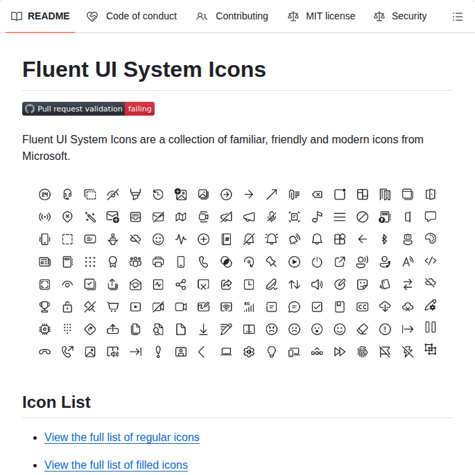The height and width of the screenshot is (475, 475).
Task: Click the speaker volume icon
Action: 317,285
